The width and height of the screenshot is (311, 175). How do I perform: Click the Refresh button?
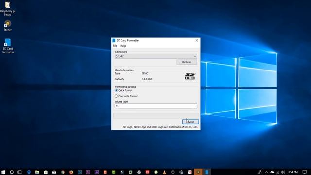point(187,62)
